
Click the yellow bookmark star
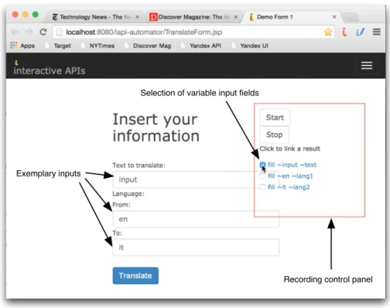coord(328,32)
